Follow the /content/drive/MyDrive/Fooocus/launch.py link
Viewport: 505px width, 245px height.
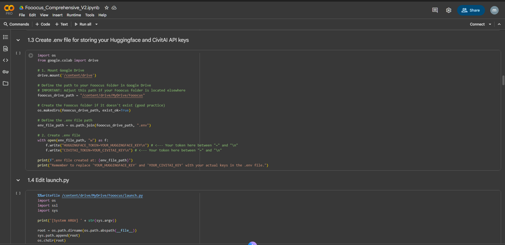click(102, 196)
